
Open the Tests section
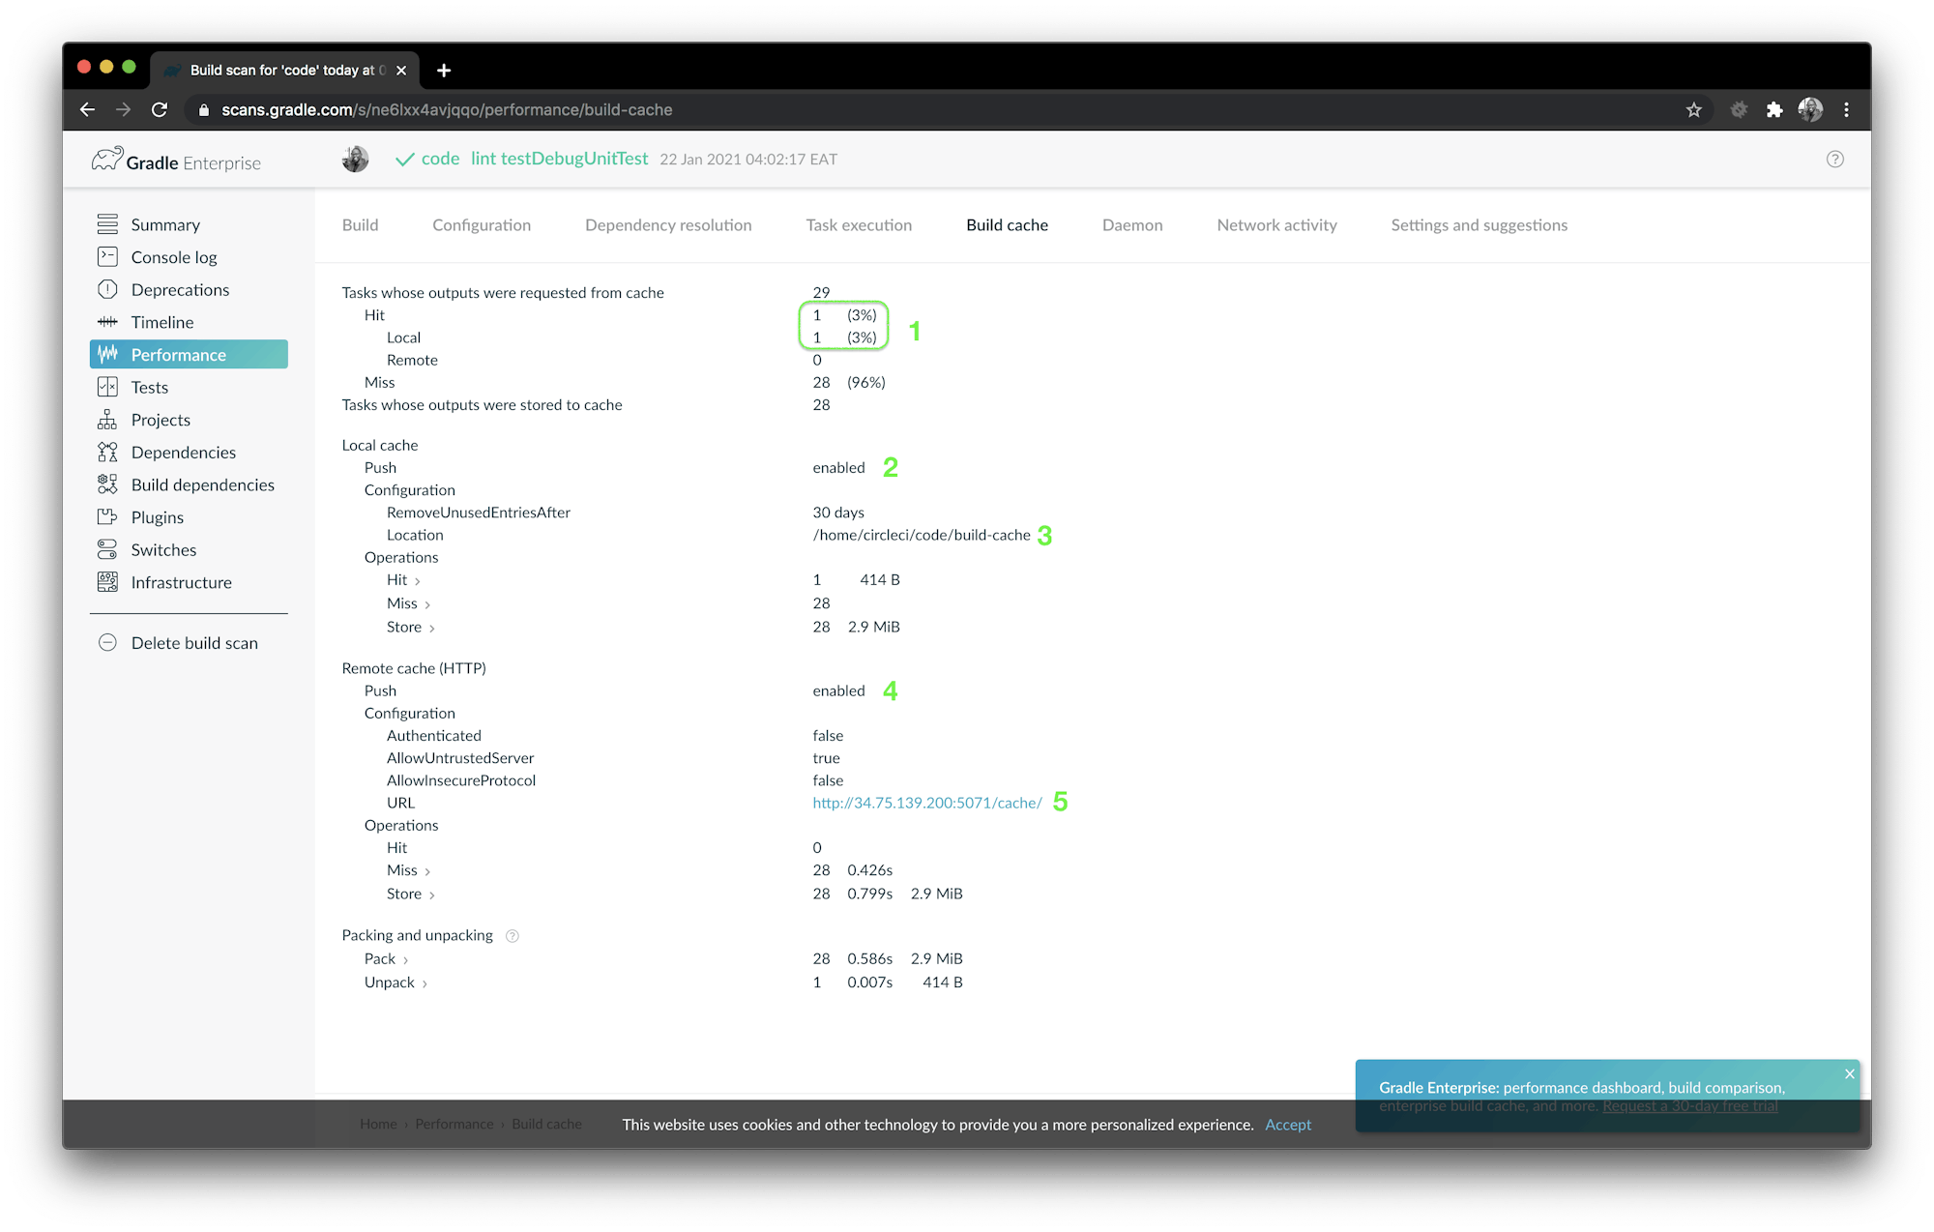[150, 387]
